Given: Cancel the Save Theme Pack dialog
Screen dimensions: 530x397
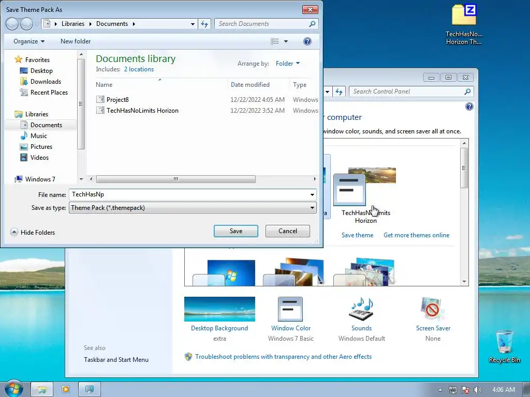Looking at the screenshot, I should tap(288, 231).
